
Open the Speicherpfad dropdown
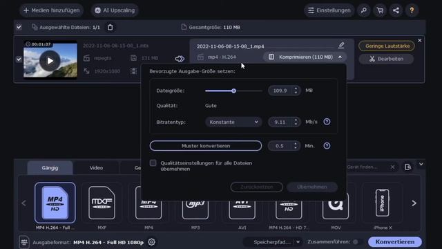pyautogui.click(x=273, y=242)
